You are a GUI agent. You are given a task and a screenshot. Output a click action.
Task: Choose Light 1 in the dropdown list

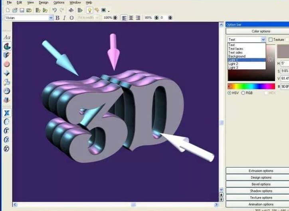(247, 60)
